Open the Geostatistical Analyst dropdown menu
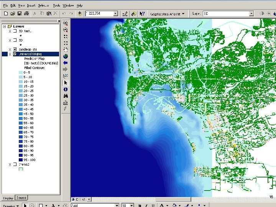Image resolution: width=276 pixels, height=207 pixels. [x=167, y=14]
